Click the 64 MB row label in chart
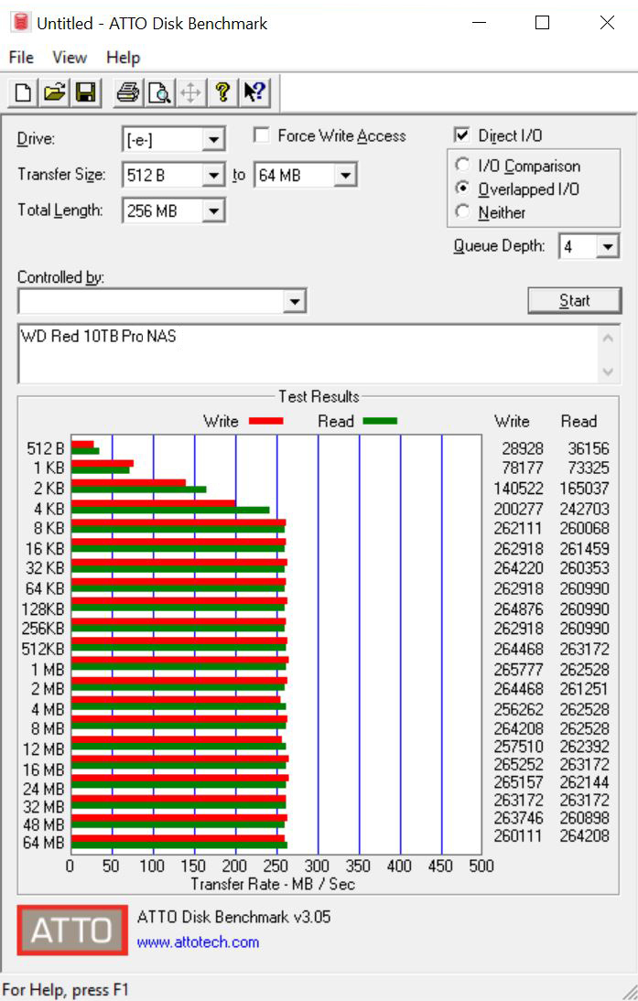 [x=43, y=843]
